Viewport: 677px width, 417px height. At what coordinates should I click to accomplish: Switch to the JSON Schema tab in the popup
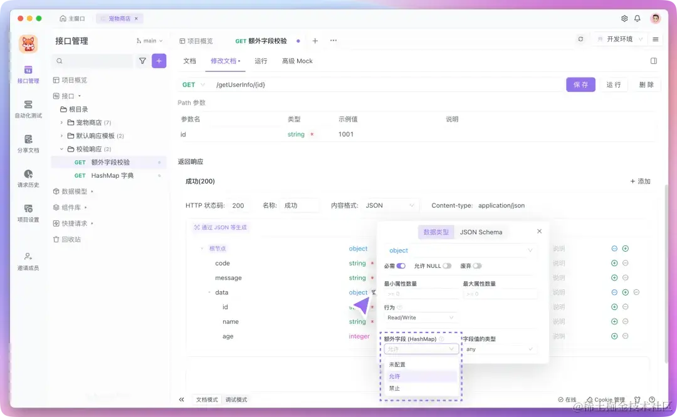481,231
